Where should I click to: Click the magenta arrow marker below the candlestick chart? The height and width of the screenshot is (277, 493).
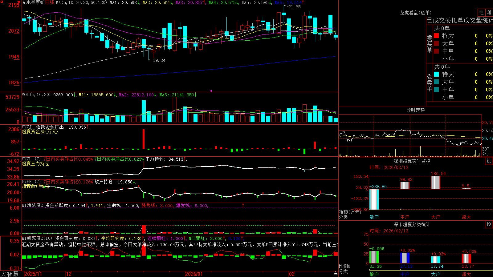(211, 91)
